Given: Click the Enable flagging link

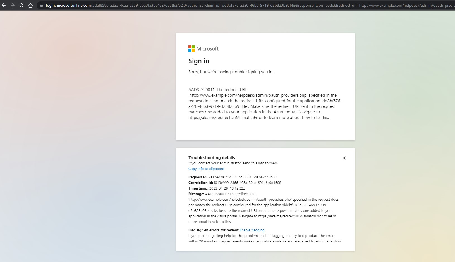Looking at the screenshot, I should click(252, 230).
